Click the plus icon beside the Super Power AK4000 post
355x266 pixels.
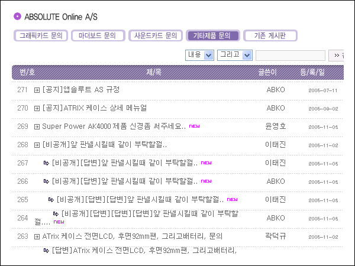click(37, 126)
